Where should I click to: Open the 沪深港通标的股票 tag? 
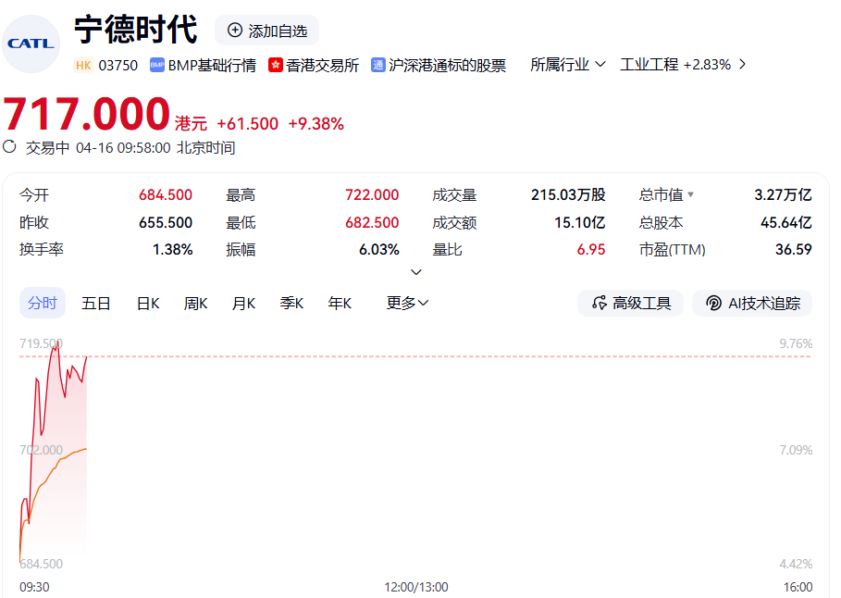tap(448, 65)
